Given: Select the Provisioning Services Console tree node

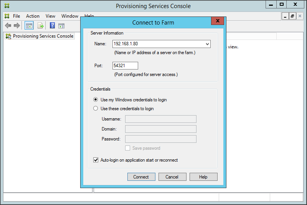Looking at the screenshot, I should coord(43,36).
